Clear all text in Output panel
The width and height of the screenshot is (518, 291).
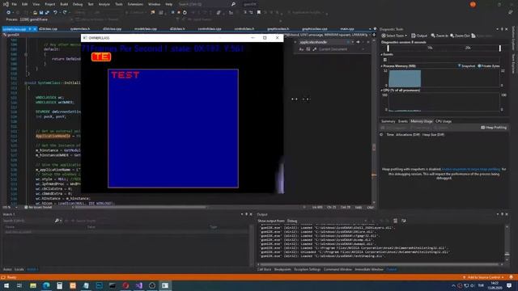[396, 221]
